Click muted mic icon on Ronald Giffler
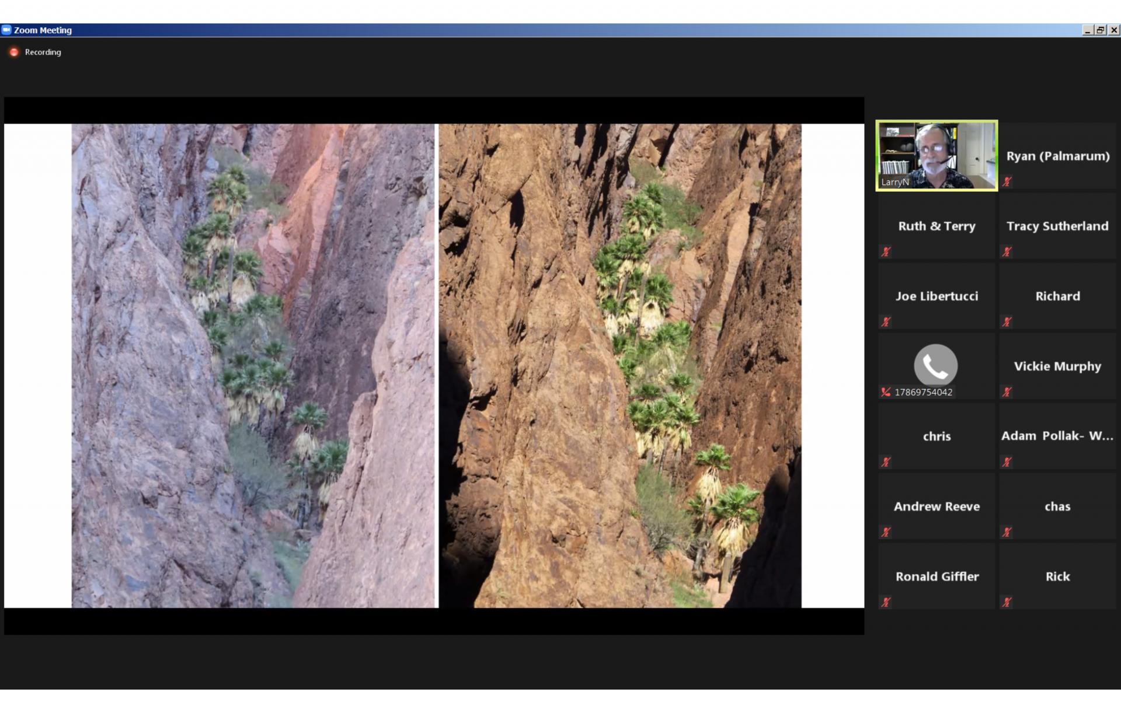This screenshot has height=713, width=1121. [886, 602]
